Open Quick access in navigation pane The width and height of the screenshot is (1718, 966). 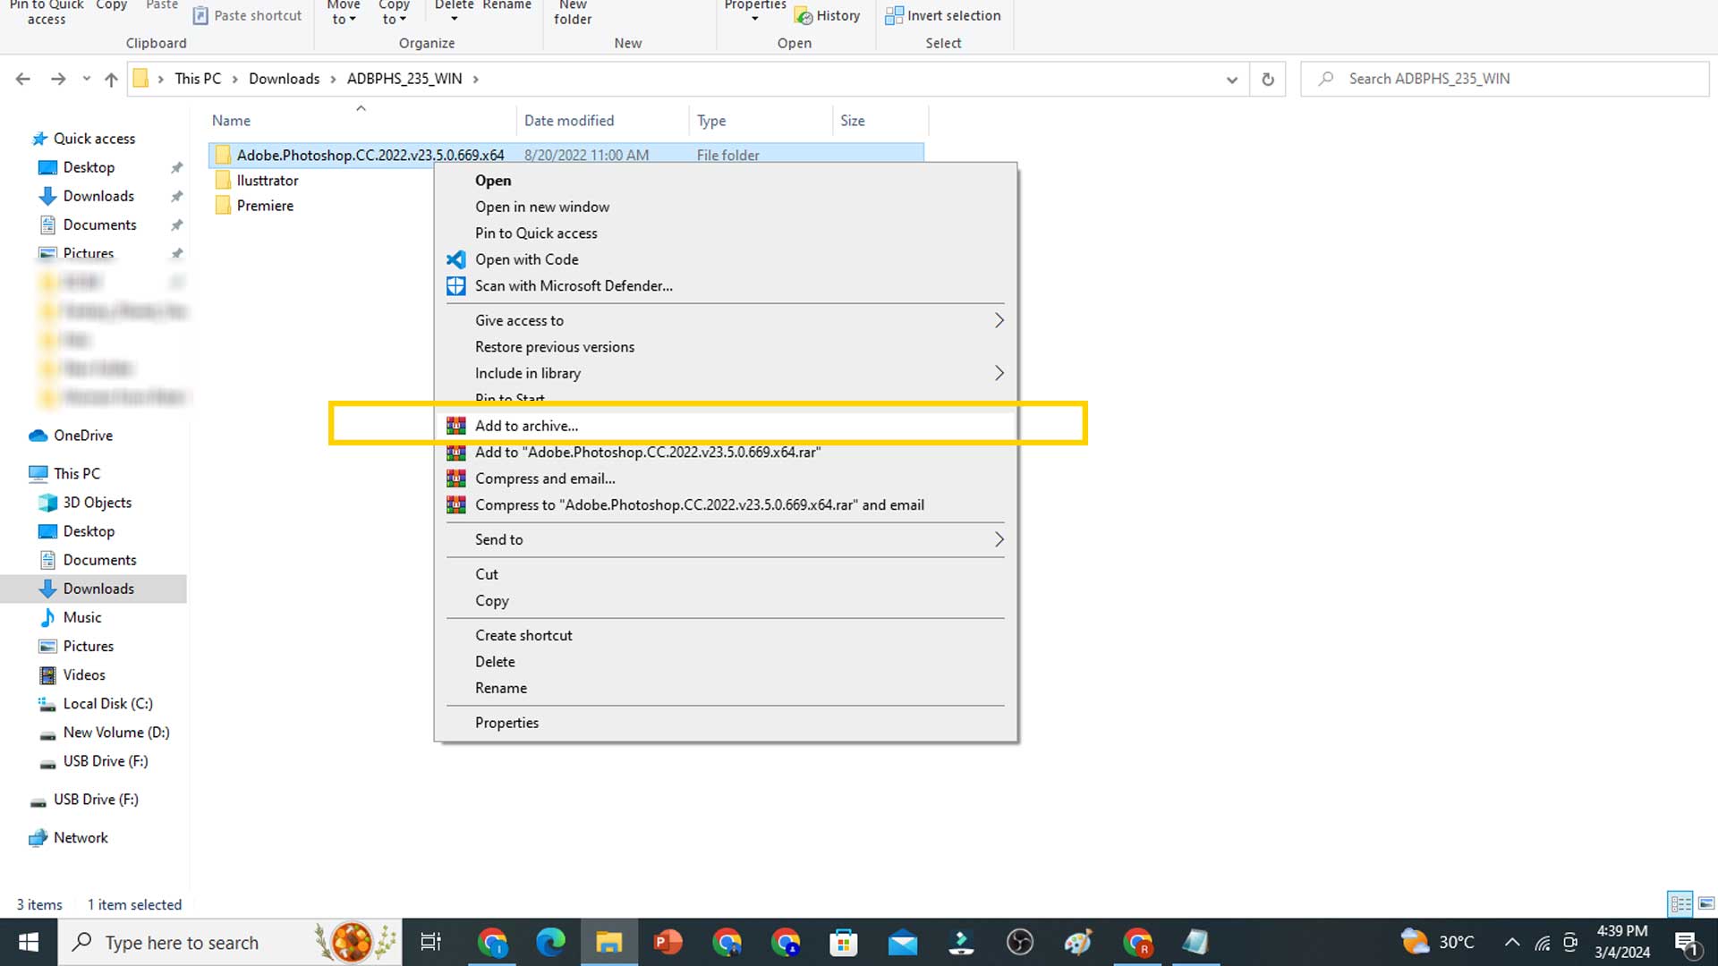click(x=94, y=139)
